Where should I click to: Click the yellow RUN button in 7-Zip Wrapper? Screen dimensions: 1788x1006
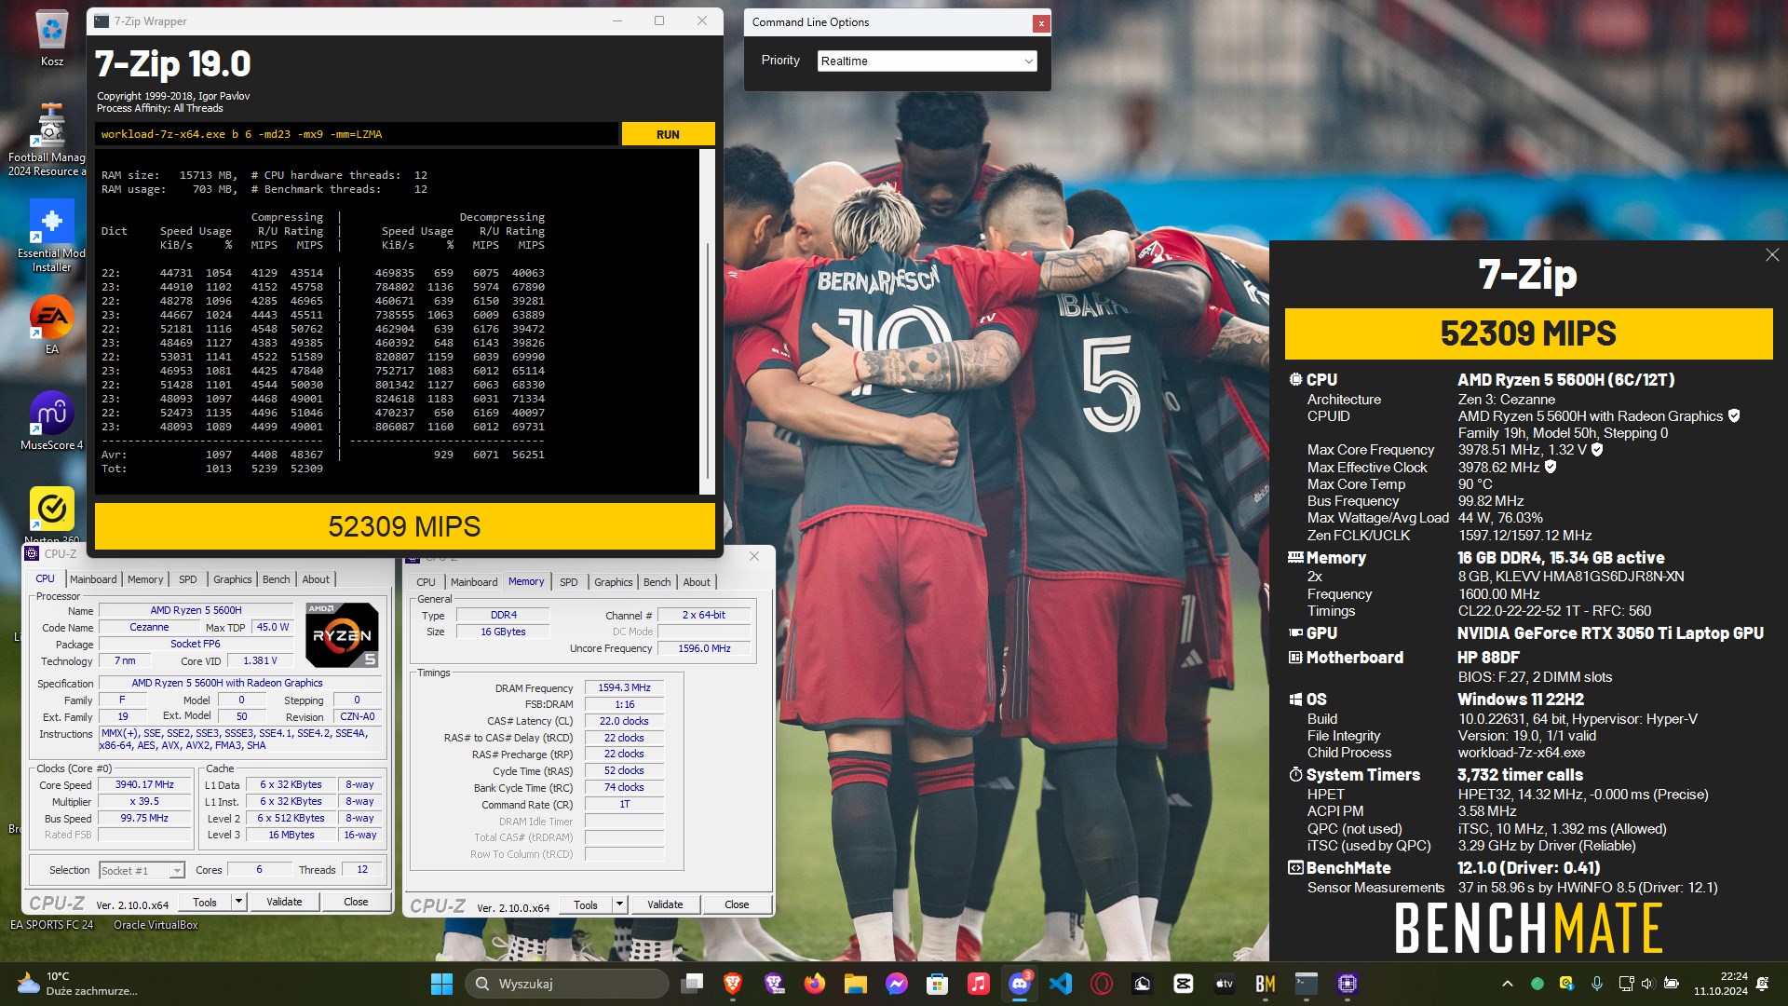pos(668,134)
